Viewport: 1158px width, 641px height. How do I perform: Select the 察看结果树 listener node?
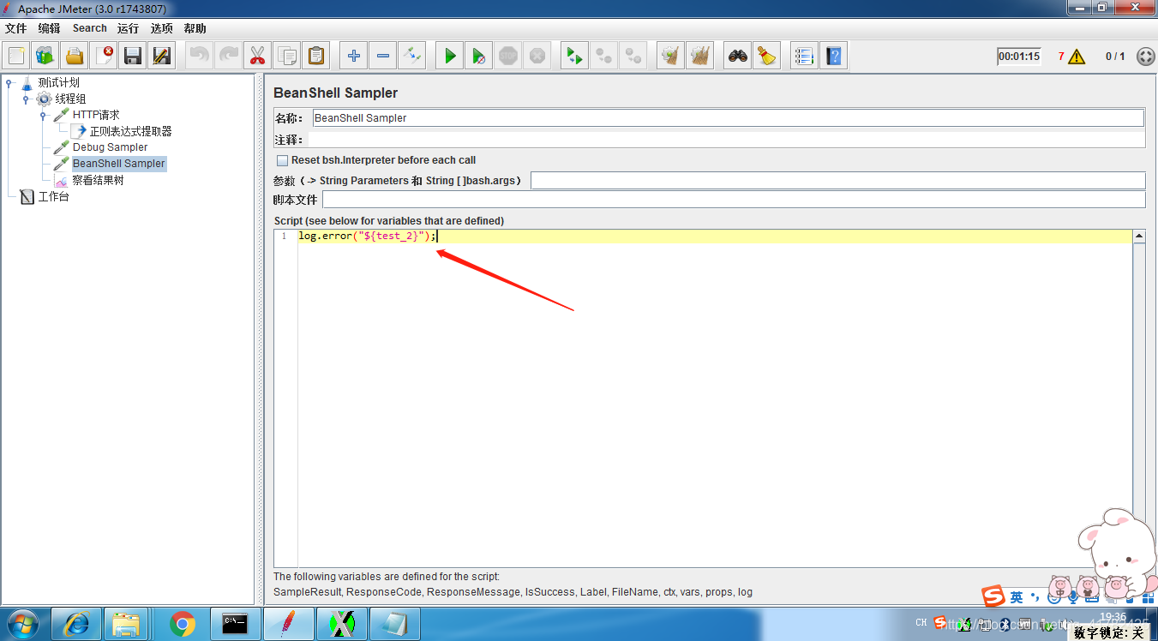click(98, 180)
